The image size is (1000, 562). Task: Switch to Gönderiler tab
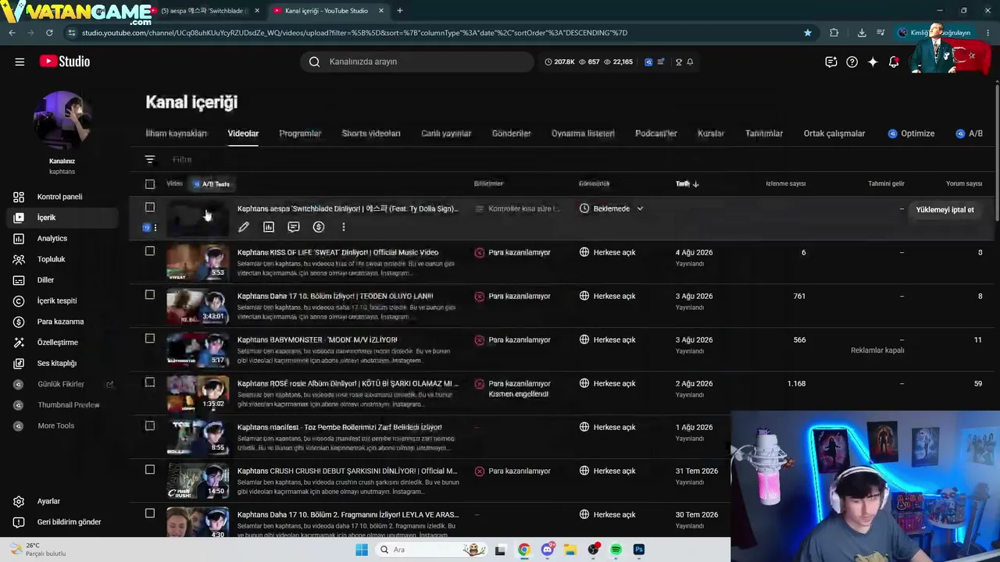(512, 133)
